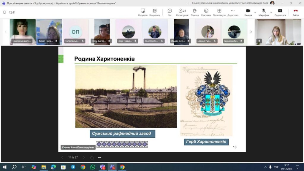Toggle the Камера camera on or off
The height and width of the screenshot is (171, 304).
point(248,12)
